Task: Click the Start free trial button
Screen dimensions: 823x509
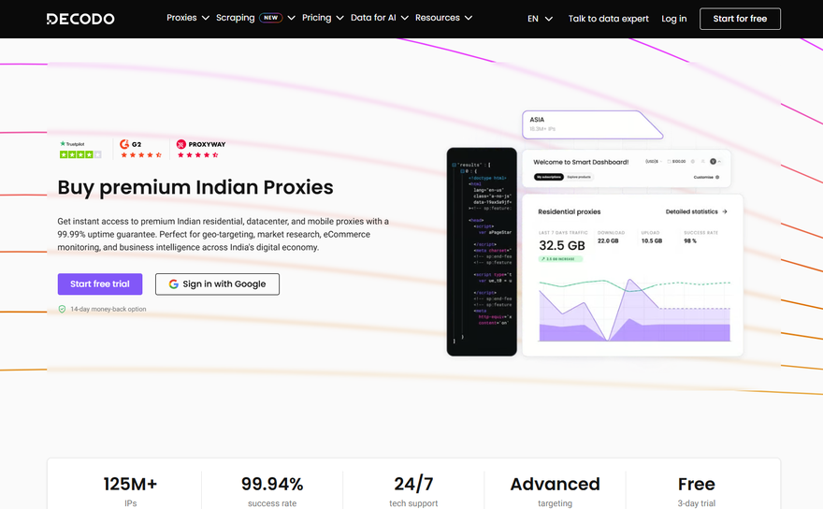Action: pos(100,284)
